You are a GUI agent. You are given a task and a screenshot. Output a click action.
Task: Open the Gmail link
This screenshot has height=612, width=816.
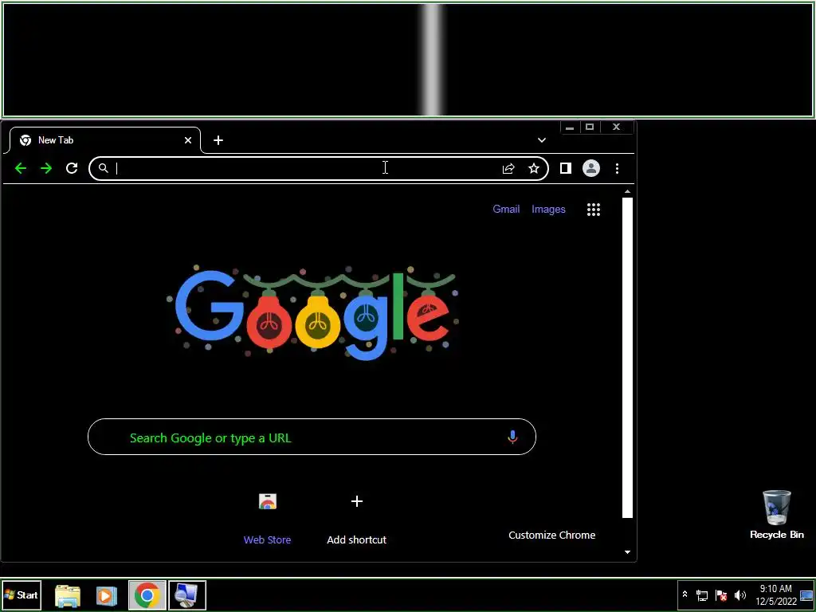point(506,210)
